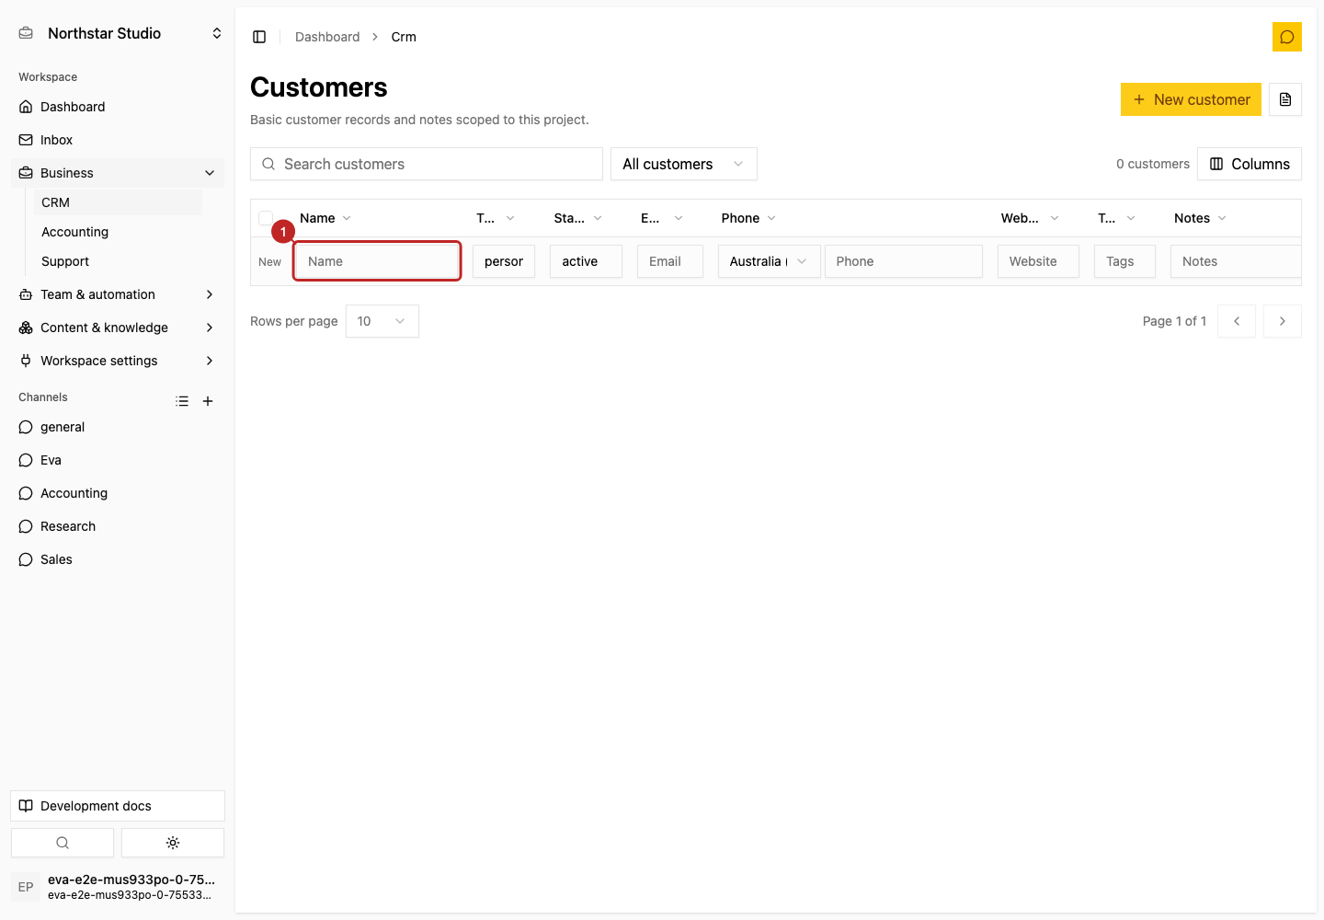Open the All customers filter dropdown
Screen dimensions: 1324x920
tap(684, 164)
